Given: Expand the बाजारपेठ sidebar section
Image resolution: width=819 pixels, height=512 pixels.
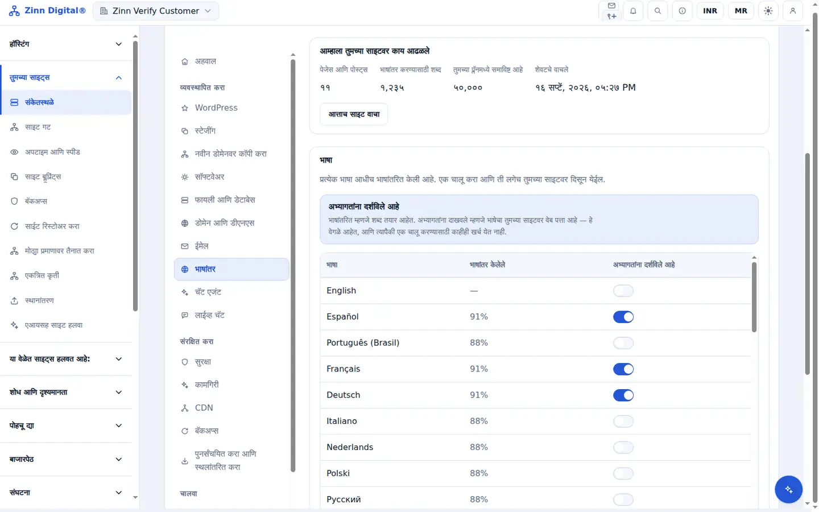Looking at the screenshot, I should [66, 459].
